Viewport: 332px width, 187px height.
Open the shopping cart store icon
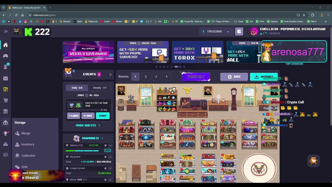point(5,100)
